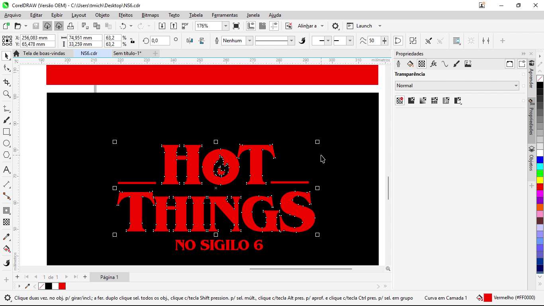Toggle snap off icon beside Alinhar
This screenshot has height=306, width=544.
[x=289, y=26]
